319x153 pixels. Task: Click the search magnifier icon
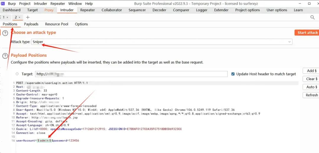(x=313, y=17)
